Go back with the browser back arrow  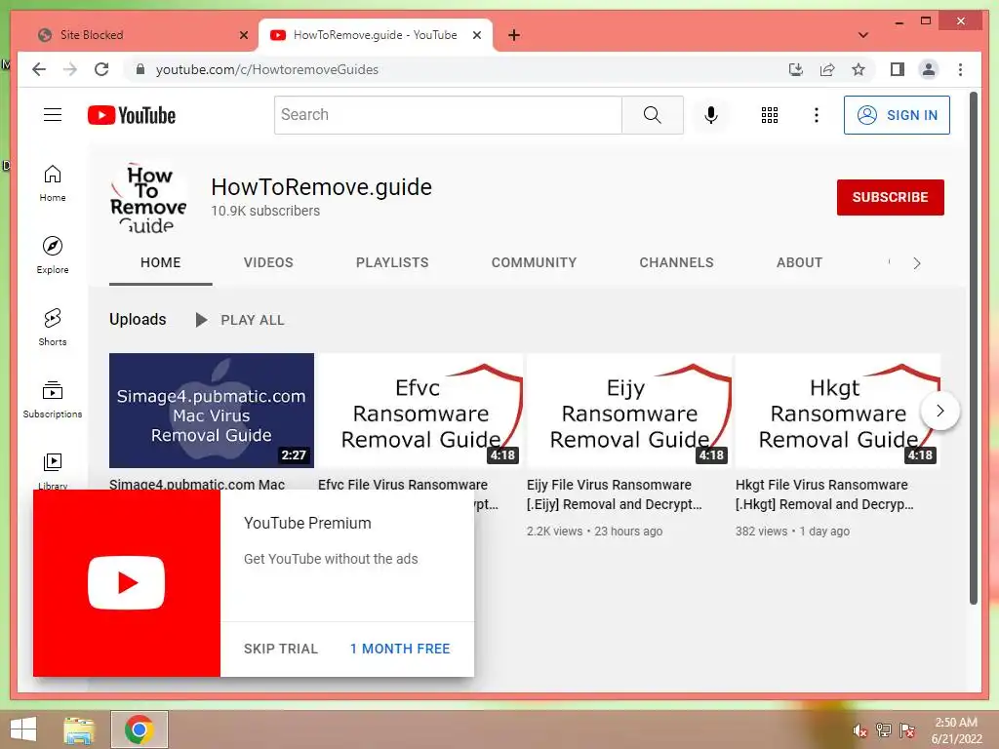pyautogui.click(x=39, y=69)
